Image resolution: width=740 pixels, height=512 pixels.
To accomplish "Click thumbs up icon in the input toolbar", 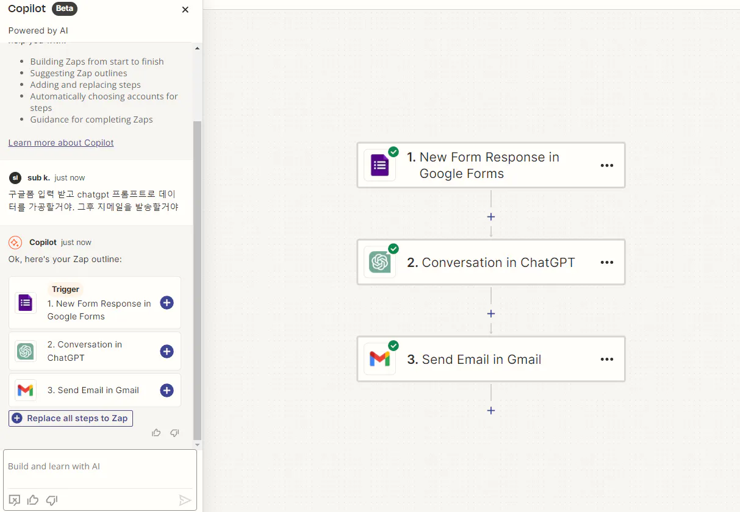I will point(33,500).
